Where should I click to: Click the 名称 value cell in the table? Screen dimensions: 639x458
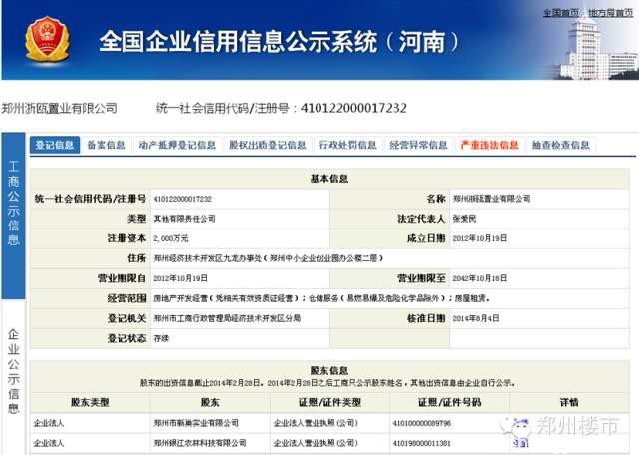[x=539, y=199]
